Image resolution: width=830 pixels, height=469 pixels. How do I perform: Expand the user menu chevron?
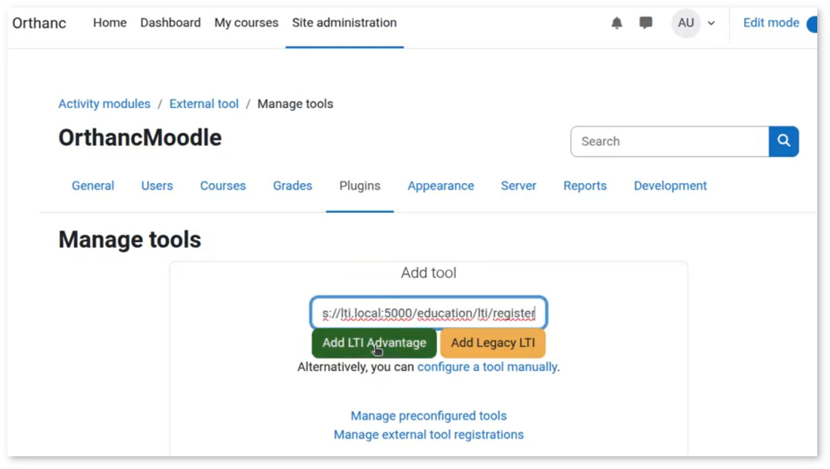tap(711, 23)
